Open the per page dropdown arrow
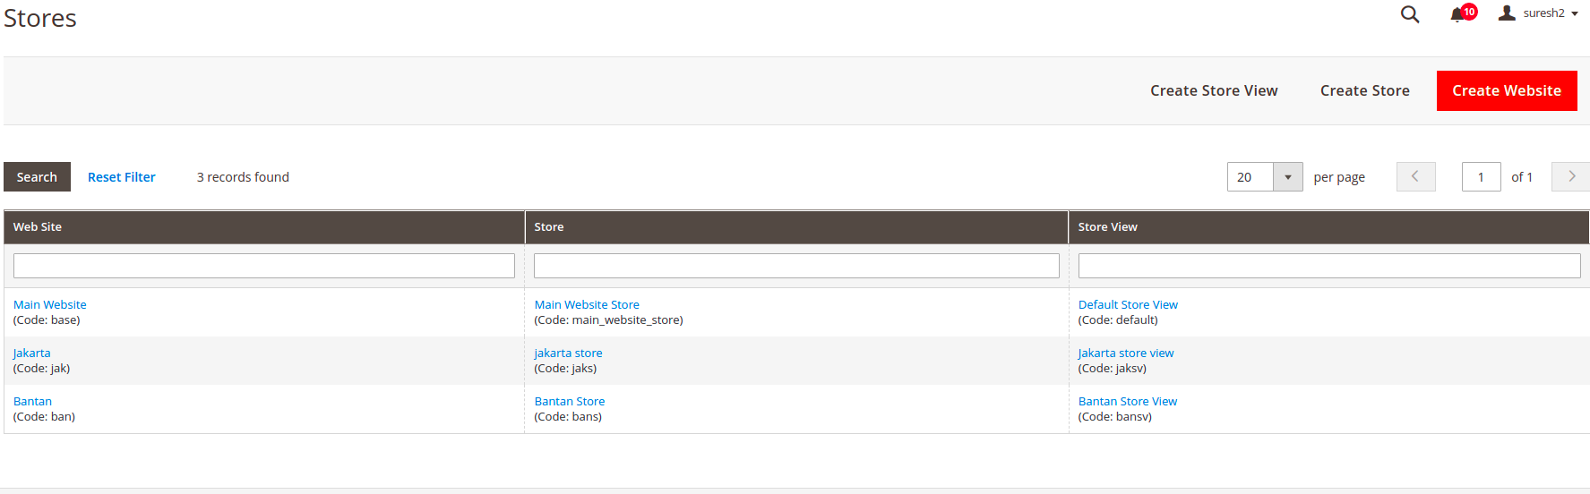 pos(1287,177)
